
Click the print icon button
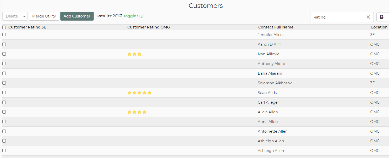[x=381, y=17]
